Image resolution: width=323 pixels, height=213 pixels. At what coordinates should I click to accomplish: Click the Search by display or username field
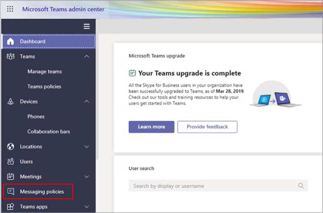(x=218, y=185)
